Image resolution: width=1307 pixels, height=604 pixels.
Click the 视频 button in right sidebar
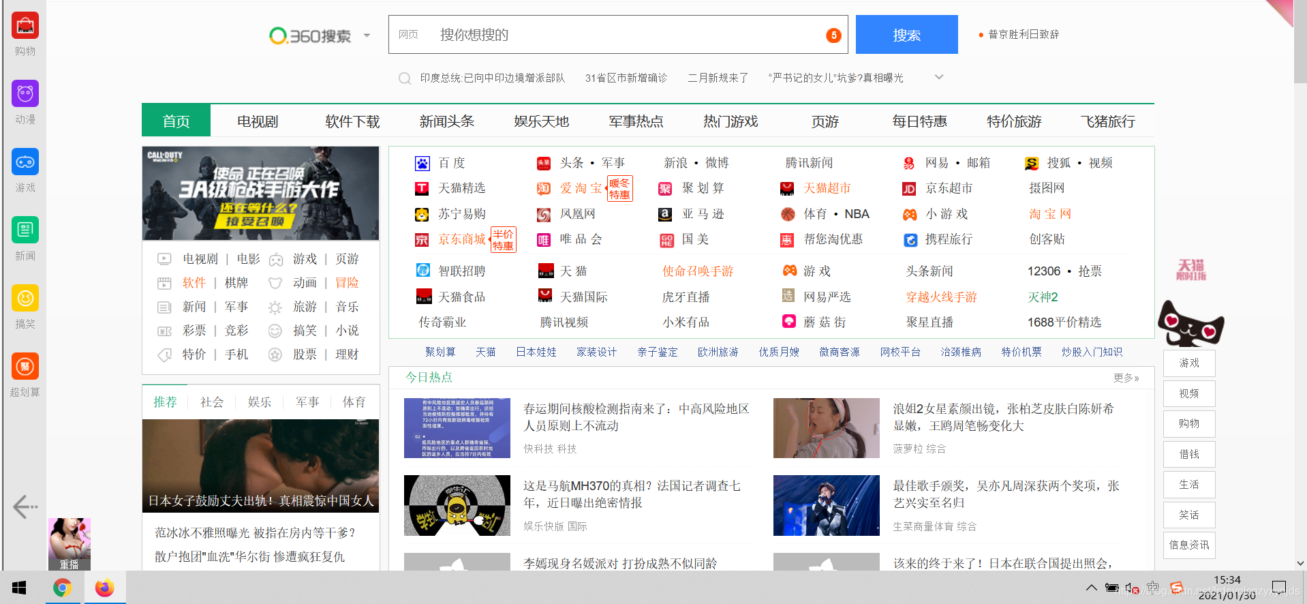click(1189, 393)
